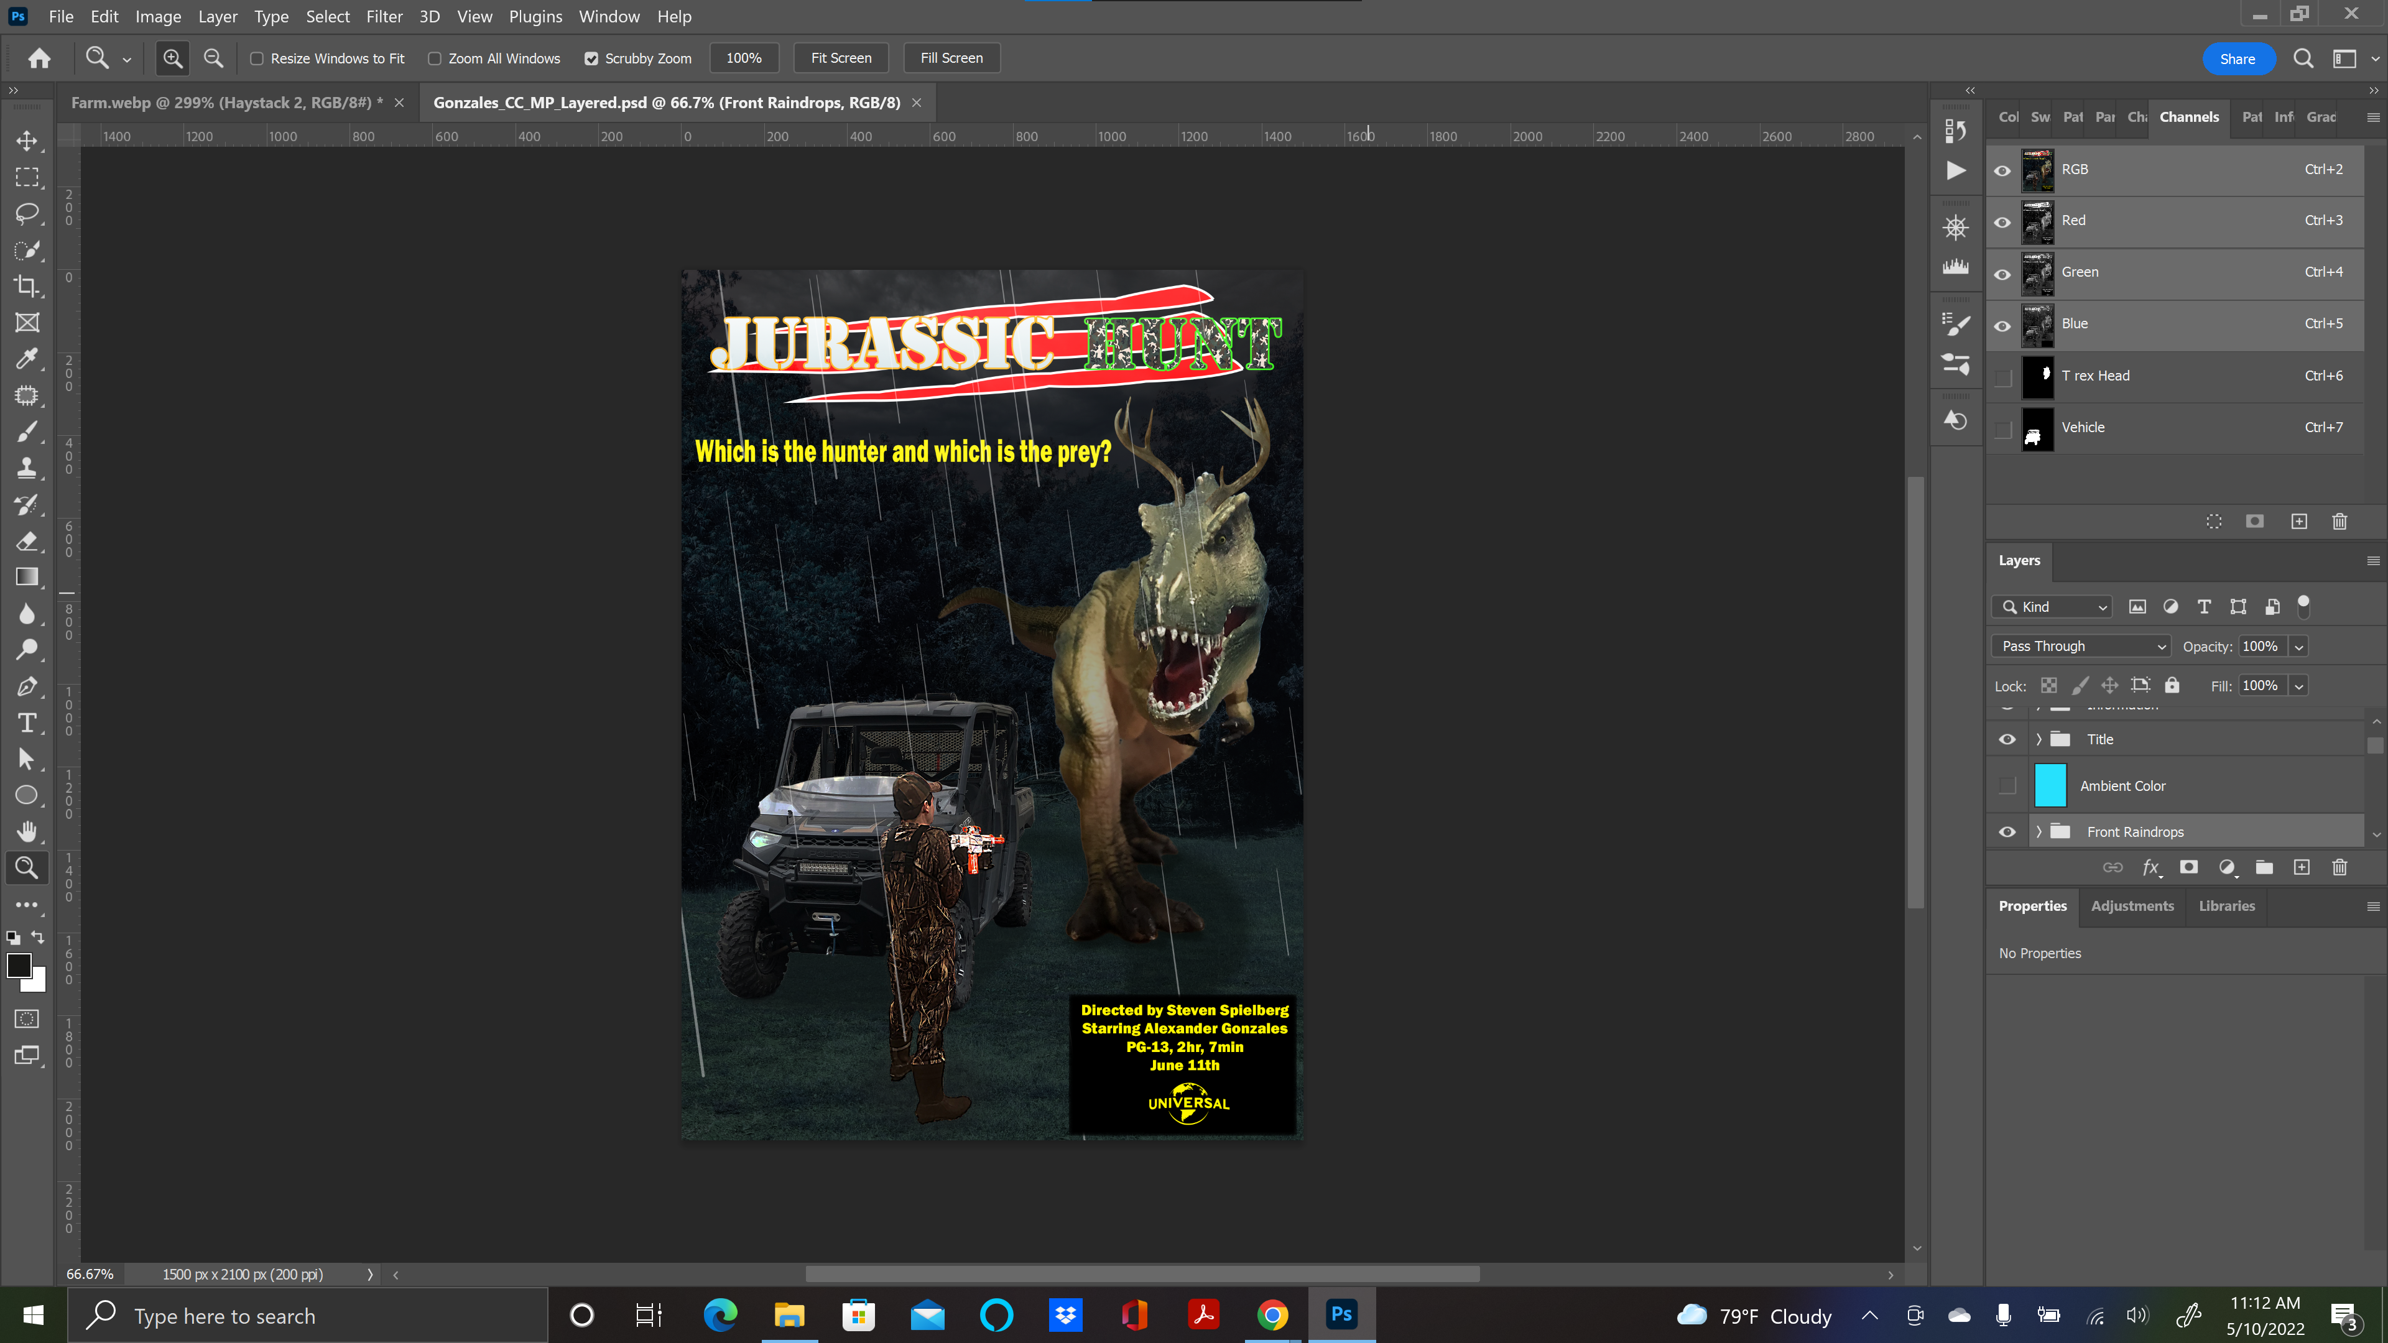Expand the Title layer group
The height and width of the screenshot is (1343, 2388).
[x=2039, y=740]
